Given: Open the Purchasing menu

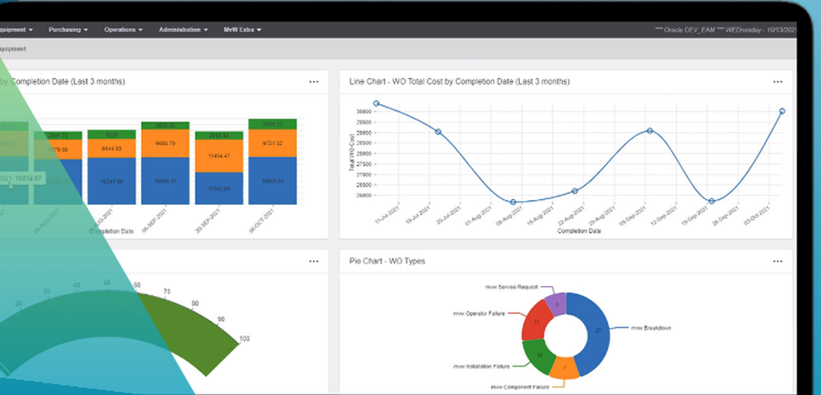Looking at the screenshot, I should (x=68, y=30).
